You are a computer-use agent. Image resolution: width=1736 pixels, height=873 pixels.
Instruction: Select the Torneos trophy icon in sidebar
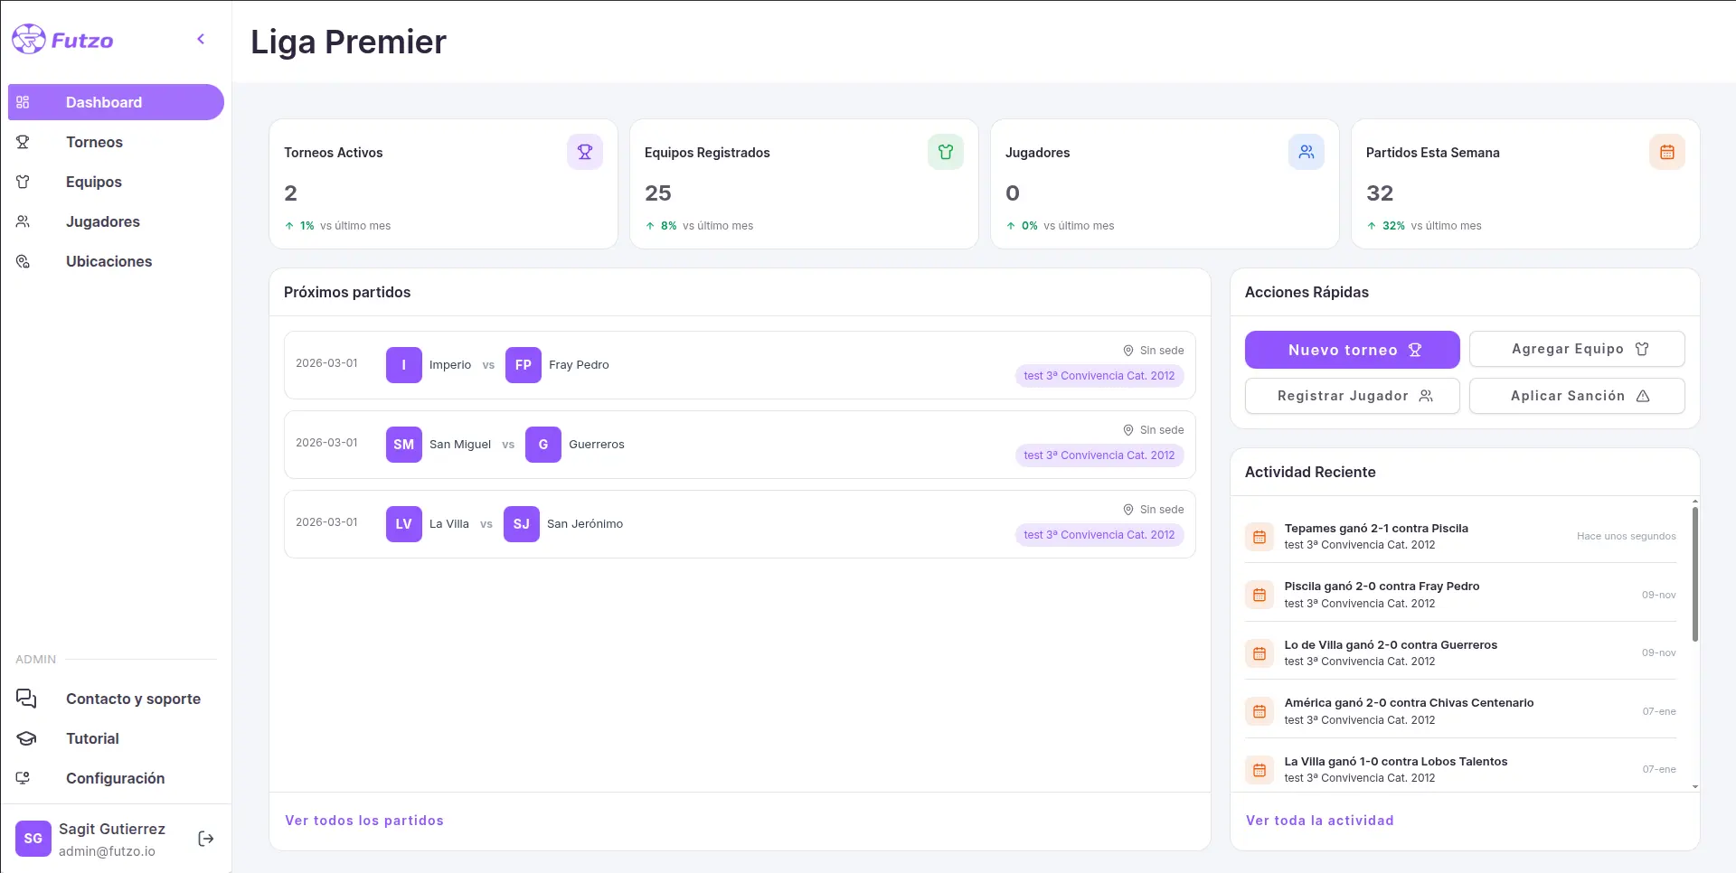pyautogui.click(x=23, y=142)
